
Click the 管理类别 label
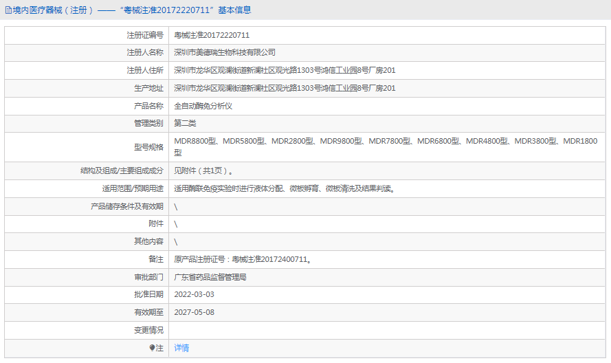tap(149, 123)
